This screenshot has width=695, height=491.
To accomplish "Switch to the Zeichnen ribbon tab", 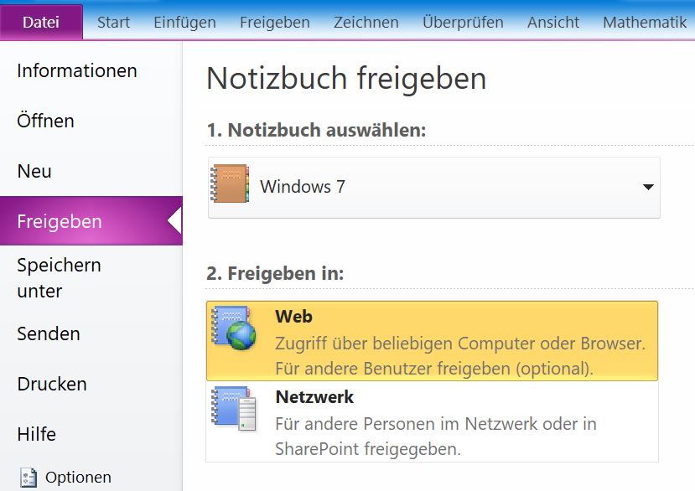I will click(x=366, y=22).
